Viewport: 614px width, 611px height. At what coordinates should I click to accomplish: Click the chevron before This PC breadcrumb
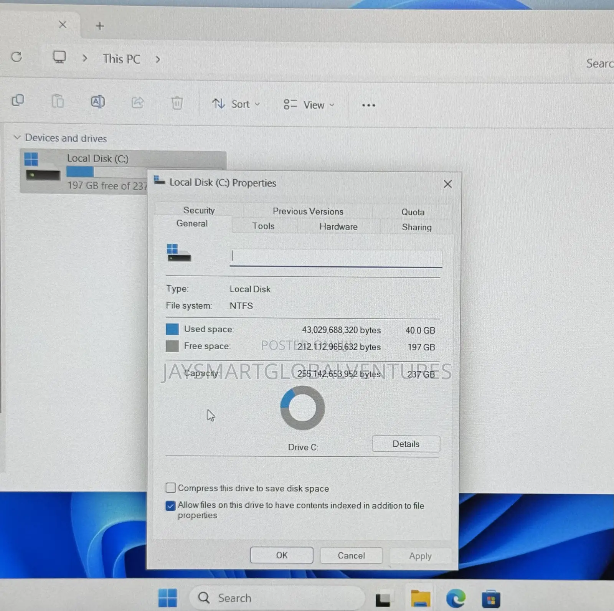pyautogui.click(x=85, y=59)
